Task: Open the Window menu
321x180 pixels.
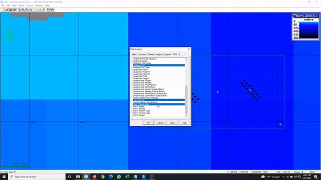Action: 39,5
